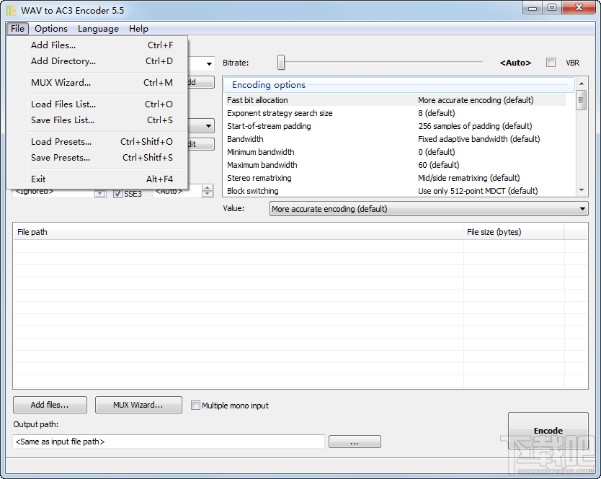Viewport: 601px width, 479px height.
Task: Open the dropdown beside the Edit button
Action: tap(209, 125)
